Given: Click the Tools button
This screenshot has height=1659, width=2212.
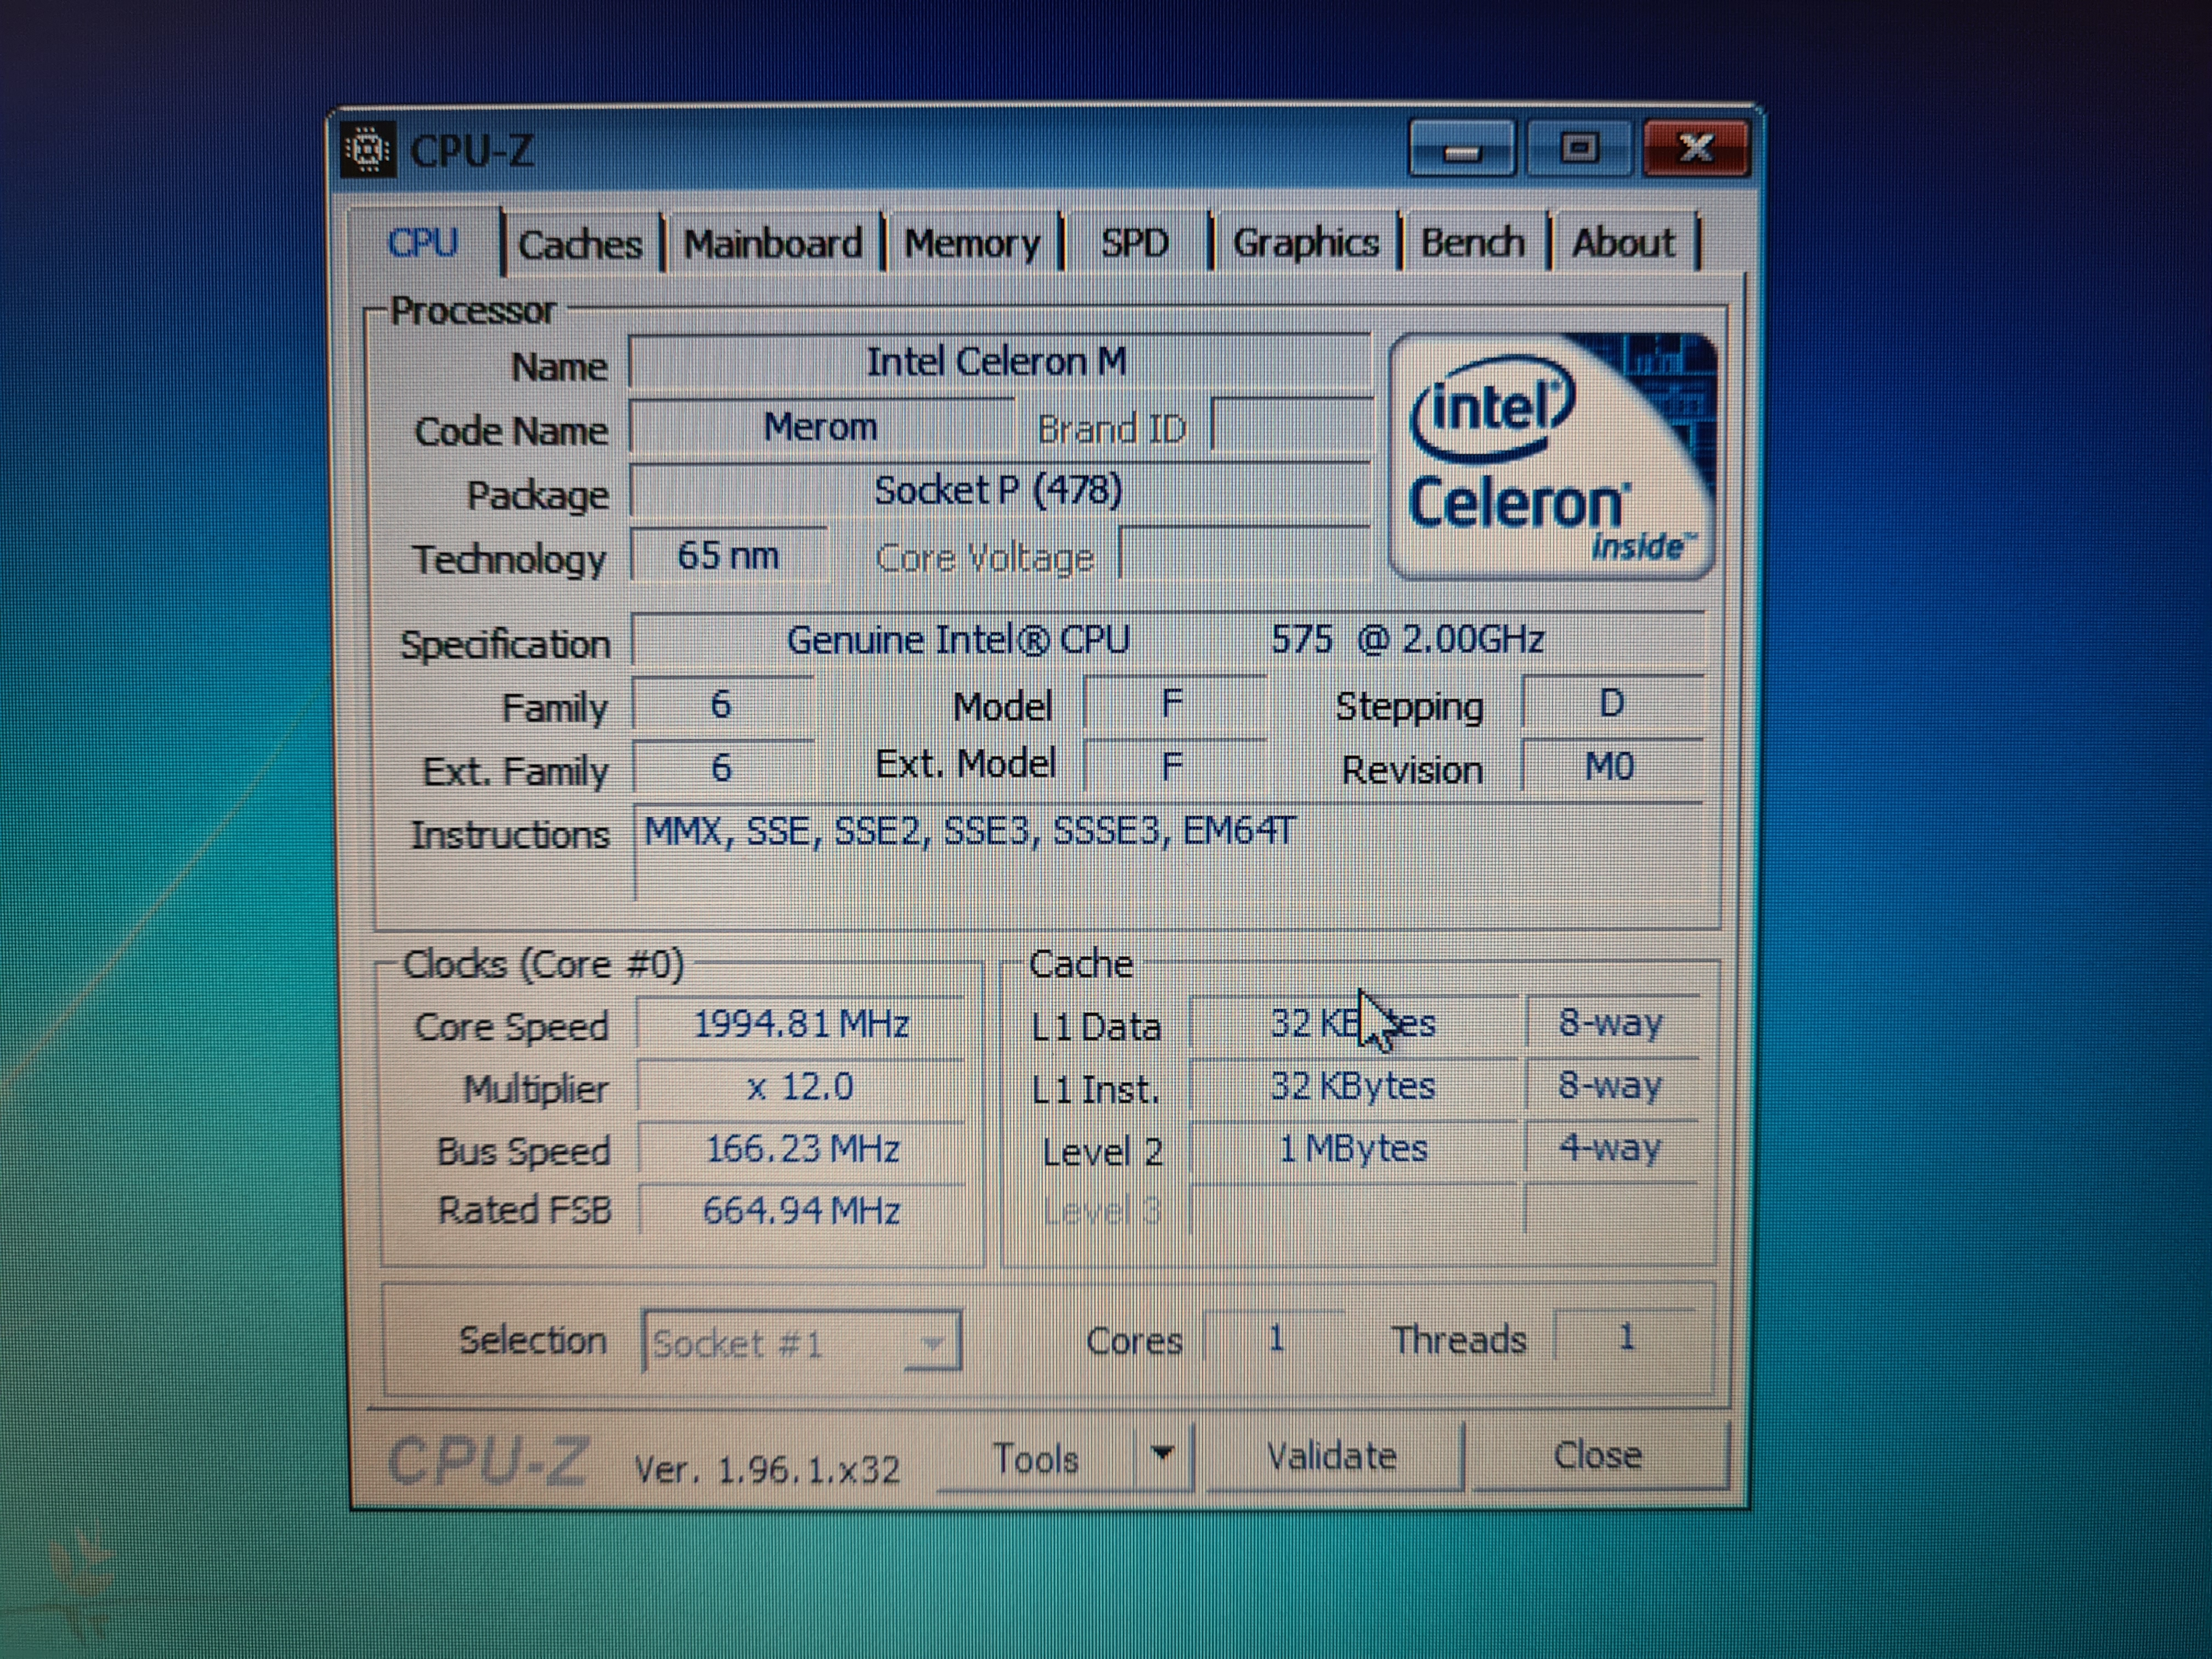Looking at the screenshot, I should coord(1036,1459).
